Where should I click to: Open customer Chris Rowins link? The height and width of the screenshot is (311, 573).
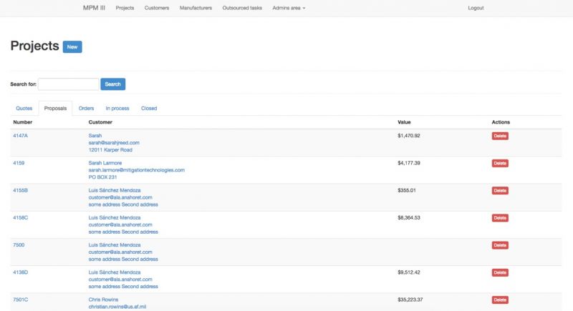[103, 300]
